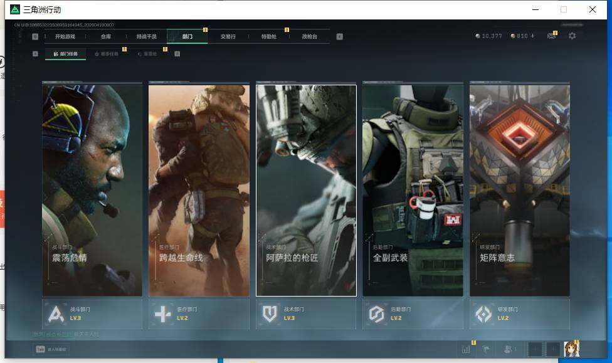The width and height of the screenshot is (612, 363).
Task: Open the second greyed-out sub-tab
Action: click(107, 54)
